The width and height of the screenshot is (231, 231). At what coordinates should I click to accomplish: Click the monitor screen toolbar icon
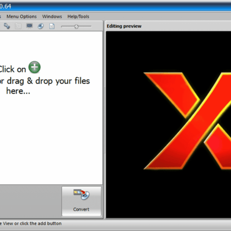(29, 26)
